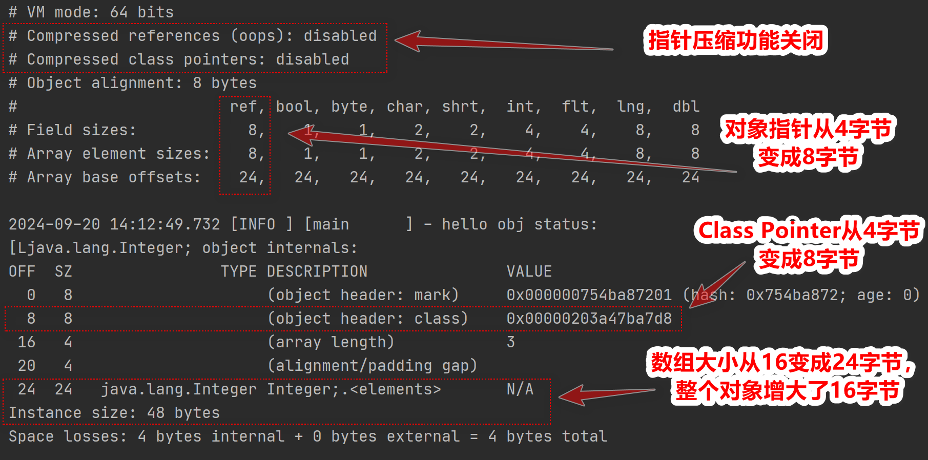The width and height of the screenshot is (928, 460).
Task: Click the red arrow pointing at Compressed references
Action: (x=502, y=43)
